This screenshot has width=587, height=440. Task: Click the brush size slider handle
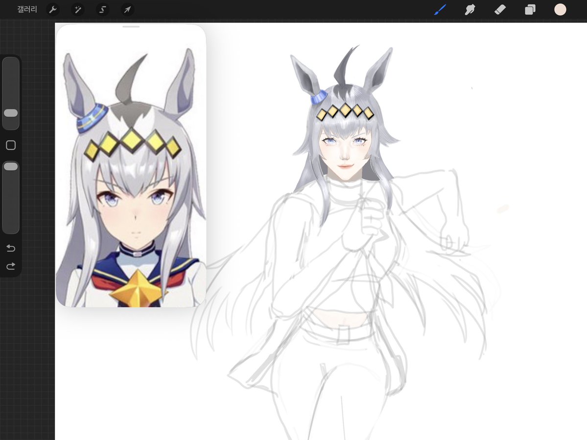[11, 113]
